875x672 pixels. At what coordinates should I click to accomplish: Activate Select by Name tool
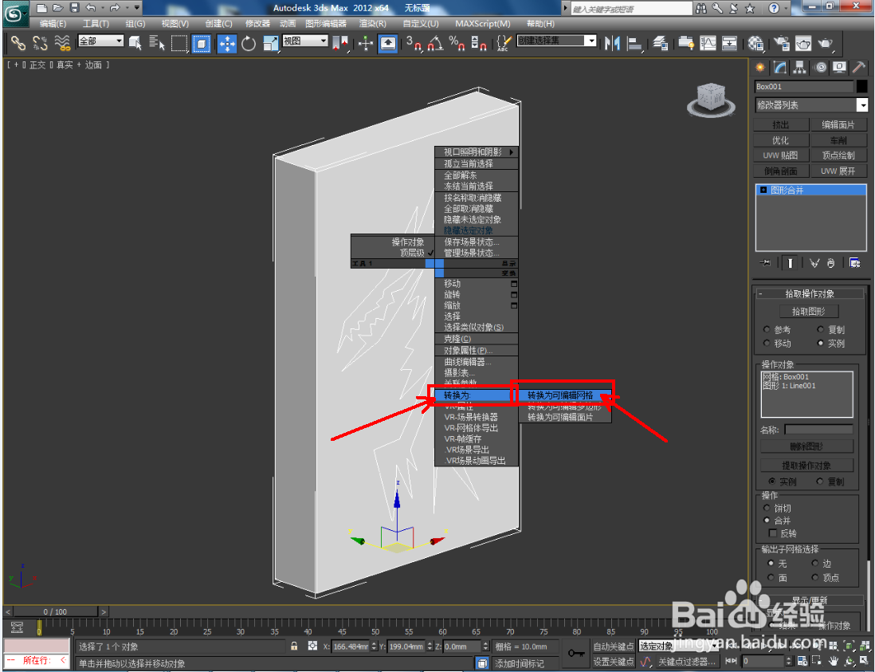(157, 43)
